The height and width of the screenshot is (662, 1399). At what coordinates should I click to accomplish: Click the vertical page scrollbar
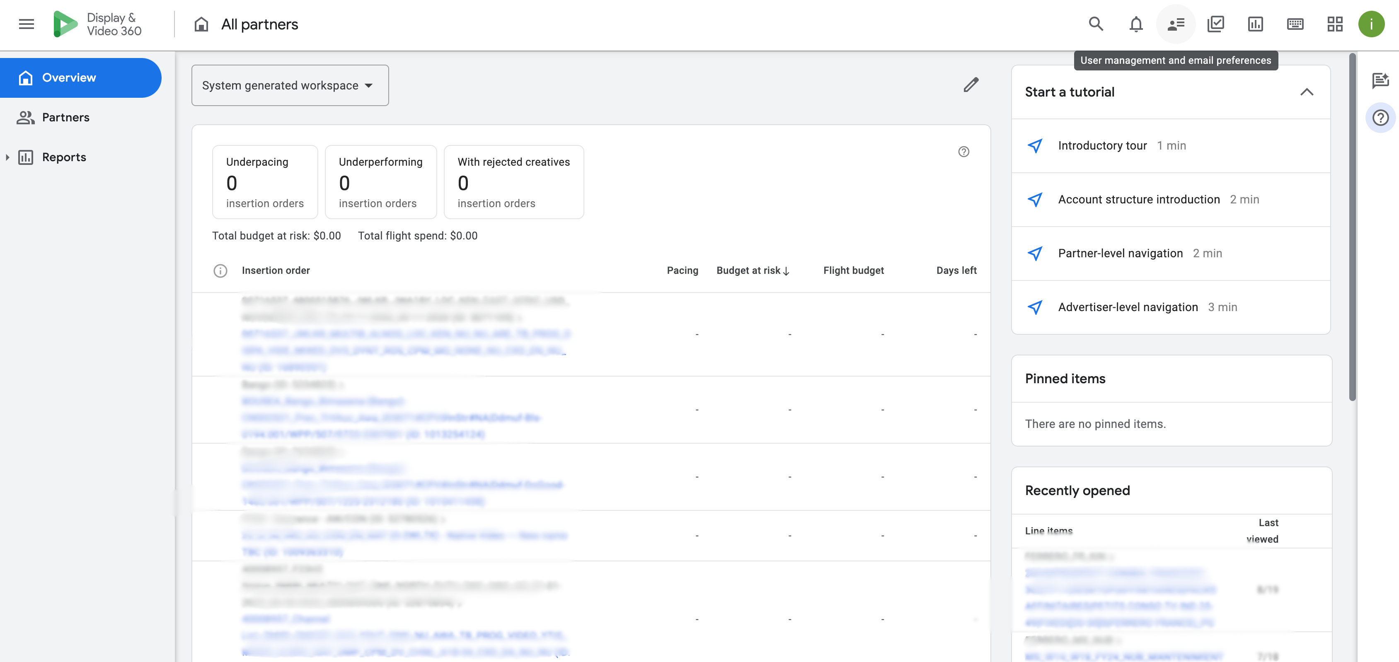tap(1352, 227)
